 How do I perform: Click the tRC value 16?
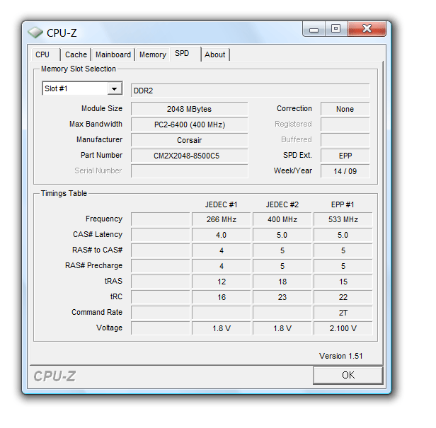tap(222, 297)
